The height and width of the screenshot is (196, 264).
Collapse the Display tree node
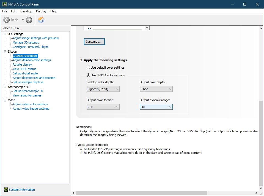pos(5,52)
